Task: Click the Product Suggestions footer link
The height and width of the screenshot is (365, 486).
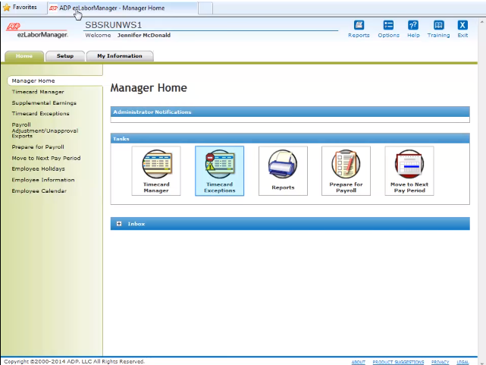Action: point(398,362)
